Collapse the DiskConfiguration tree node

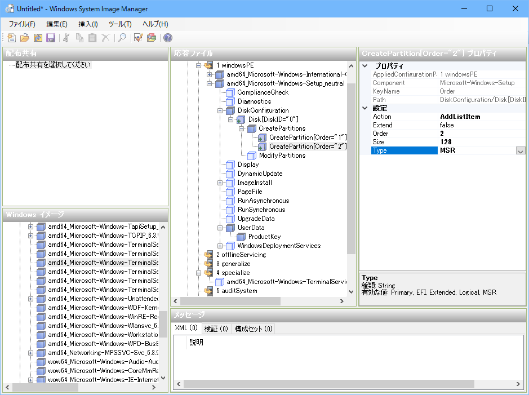(x=220, y=110)
